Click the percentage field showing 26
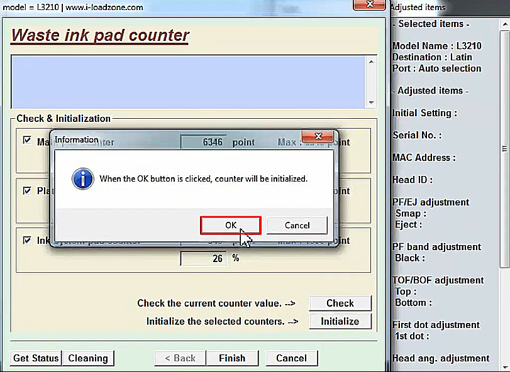The height and width of the screenshot is (372, 510). [203, 258]
